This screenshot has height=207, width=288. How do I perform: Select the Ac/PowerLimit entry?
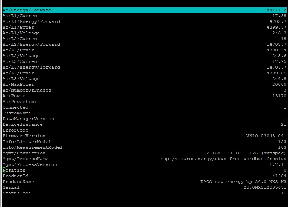pyautogui.click(x=144, y=102)
